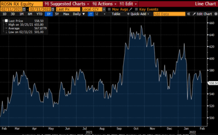Viewport: 218px width, 135px height.
Task: Enable the Key Events checkbox
Action: (136, 9)
